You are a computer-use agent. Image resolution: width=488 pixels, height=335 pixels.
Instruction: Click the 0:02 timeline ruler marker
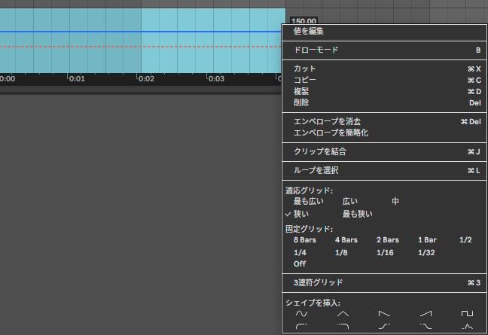pos(146,78)
